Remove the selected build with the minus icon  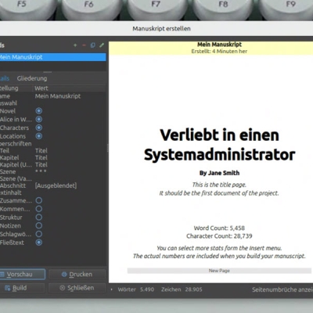tap(84, 45)
